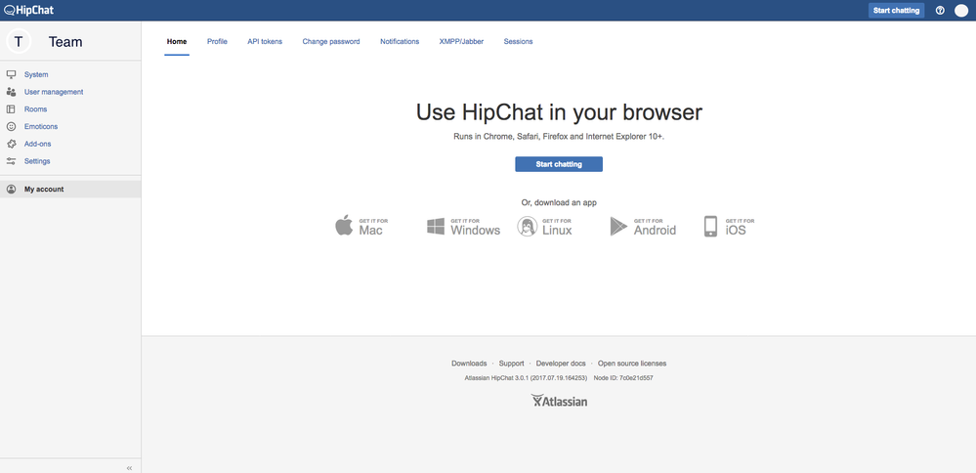Viewport: 976px width, 473px height.
Task: Open Add-ons in the sidebar
Action: (x=37, y=144)
